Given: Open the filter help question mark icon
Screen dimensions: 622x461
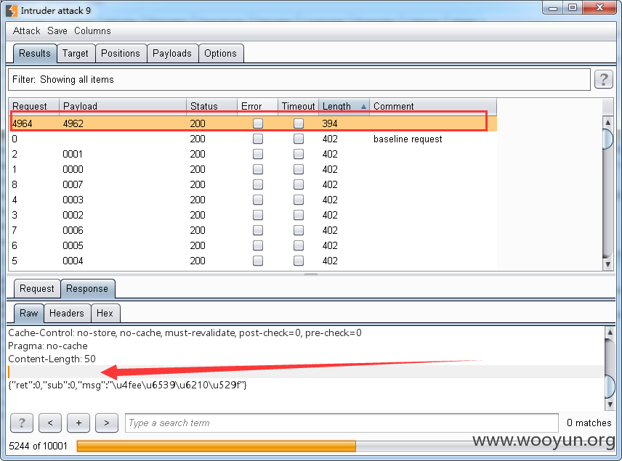Looking at the screenshot, I should click(603, 79).
